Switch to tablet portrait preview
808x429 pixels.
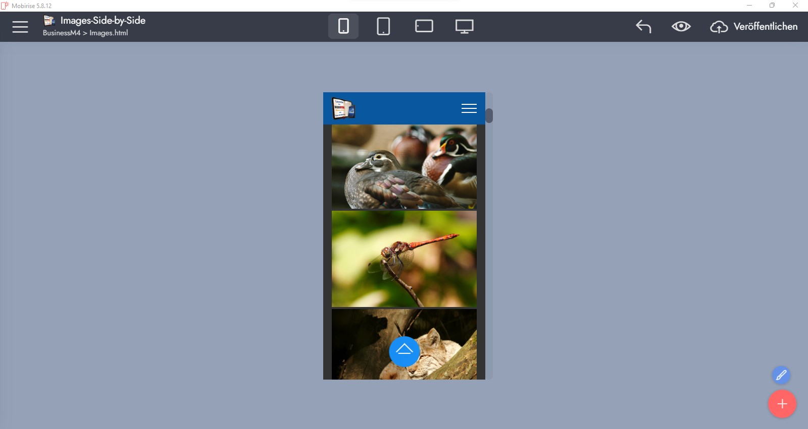(x=383, y=26)
